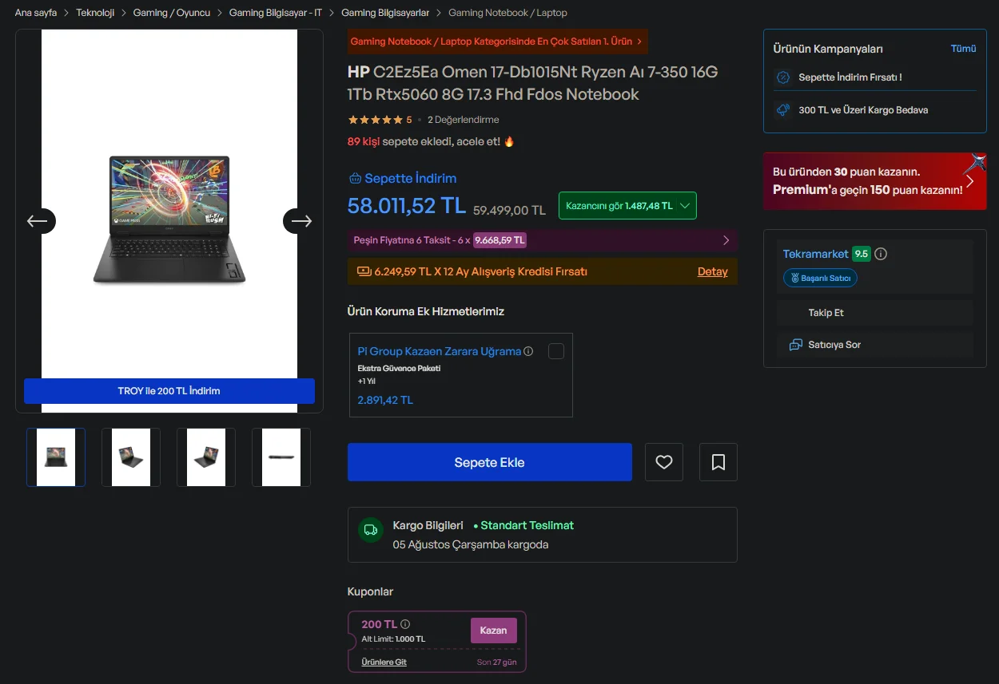Click the 9.668,59 TL installment amount

coord(499,240)
